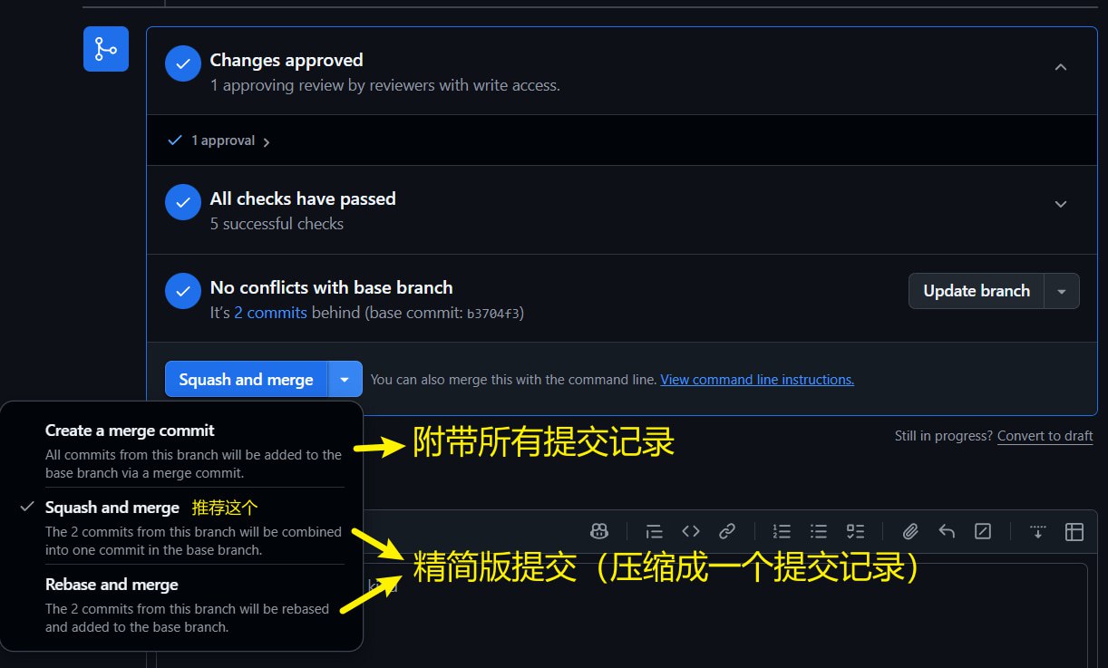Image resolution: width=1108 pixels, height=668 pixels.
Task: Click the git merge icon badge
Action: point(106,49)
